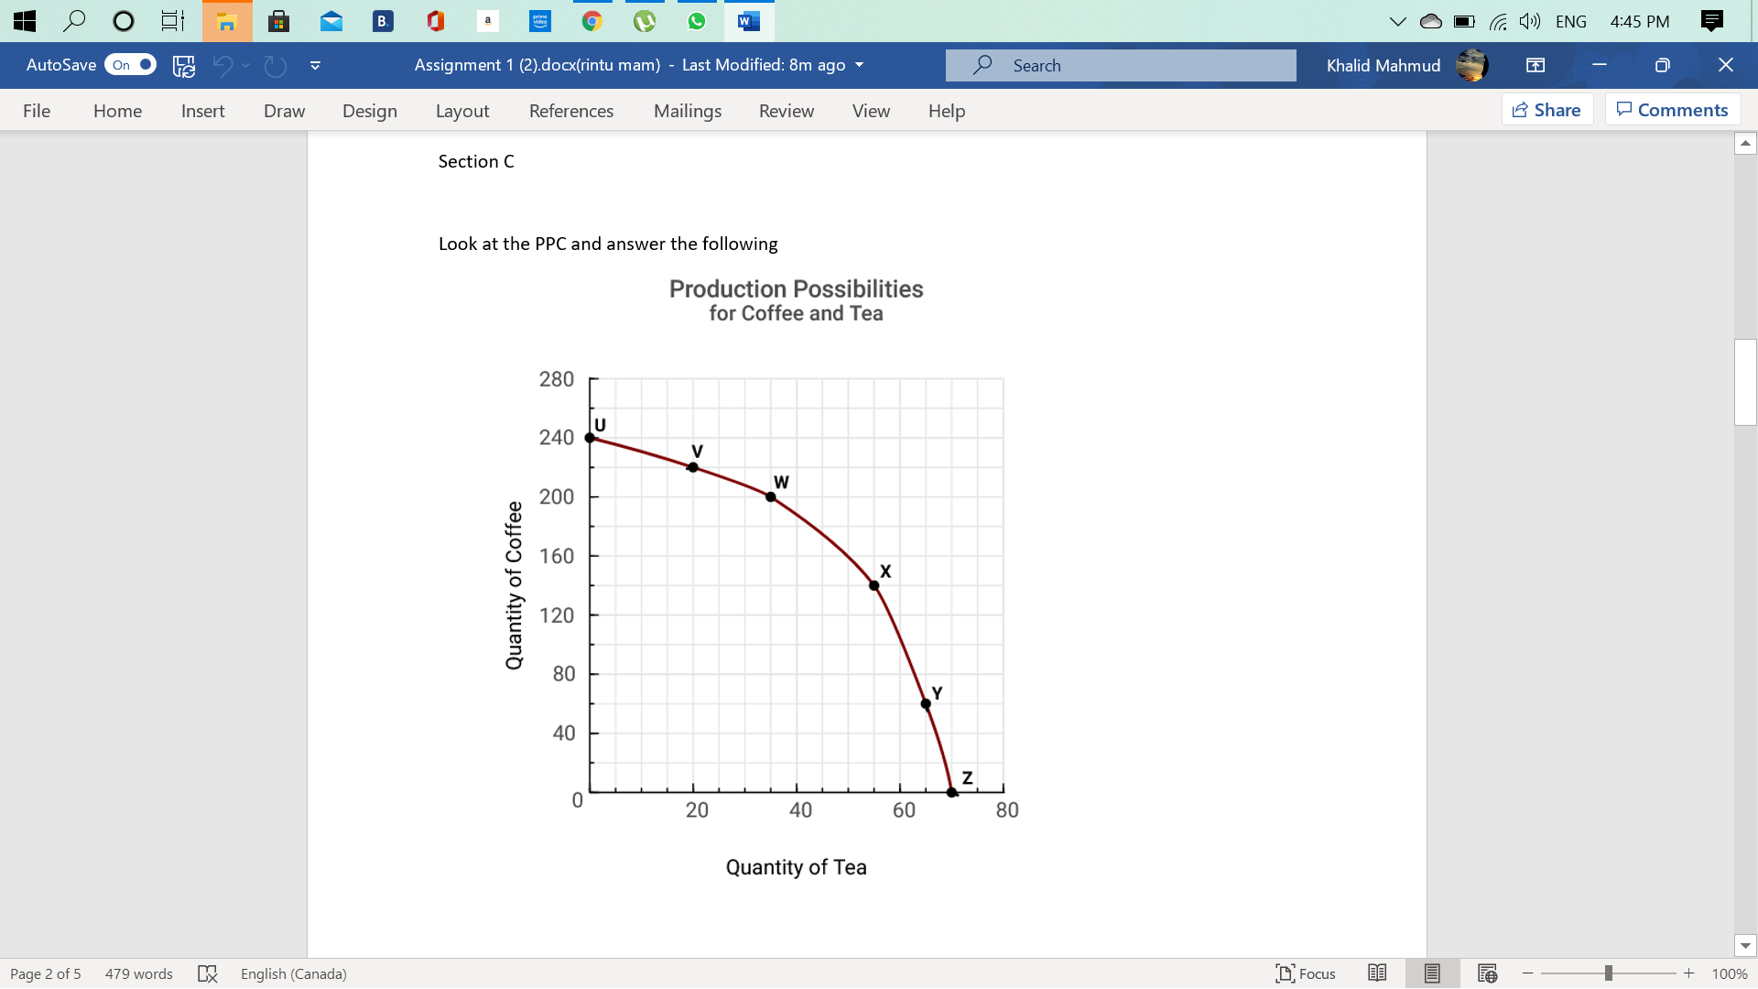
Task: Open the undo history dropdown arrow
Action: tap(245, 65)
